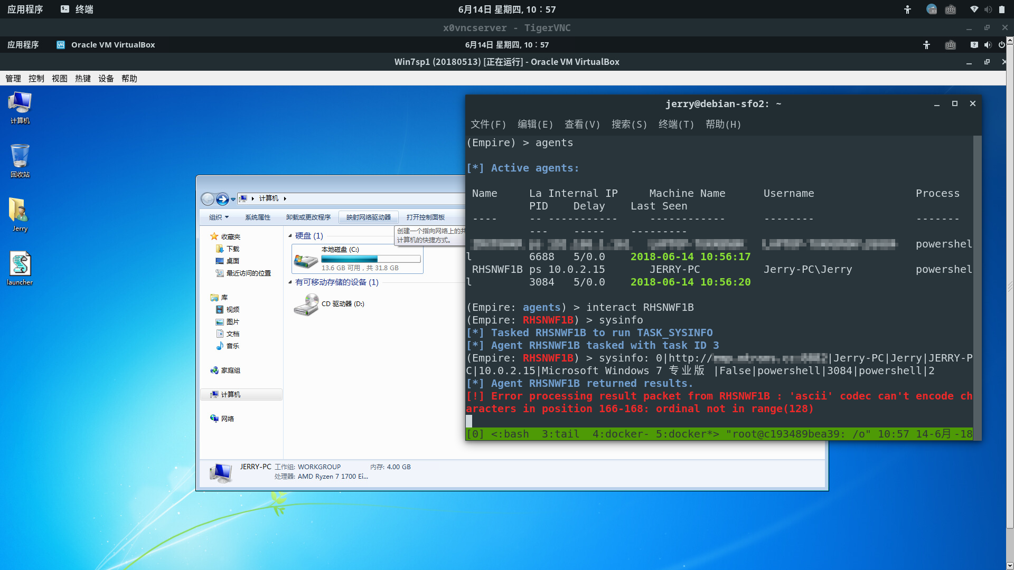Select the 本地磁盘 (C:) drive icon
The image size is (1014, 570).
tap(305, 259)
